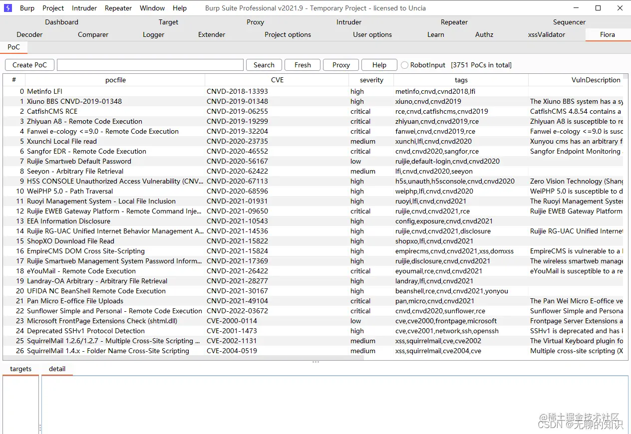631x434 pixels.
Task: Open the Burp menu
Action: coord(27,8)
